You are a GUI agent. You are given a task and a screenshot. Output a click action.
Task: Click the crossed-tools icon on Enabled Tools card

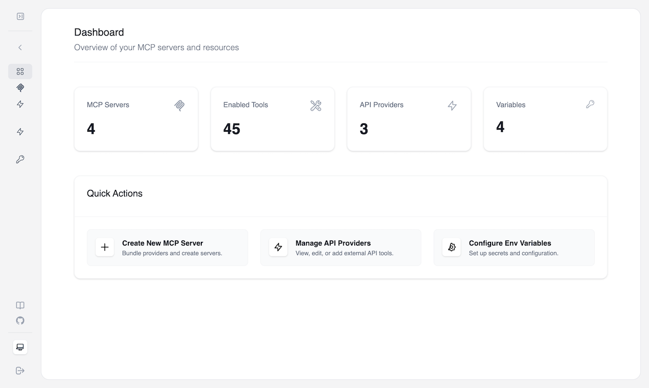315,106
